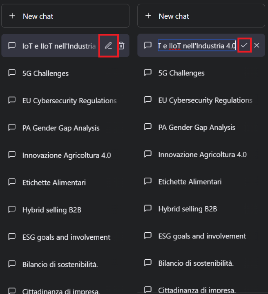Click the pencil rename icon in left panel
Screen dimensions: 268x294
108,46
